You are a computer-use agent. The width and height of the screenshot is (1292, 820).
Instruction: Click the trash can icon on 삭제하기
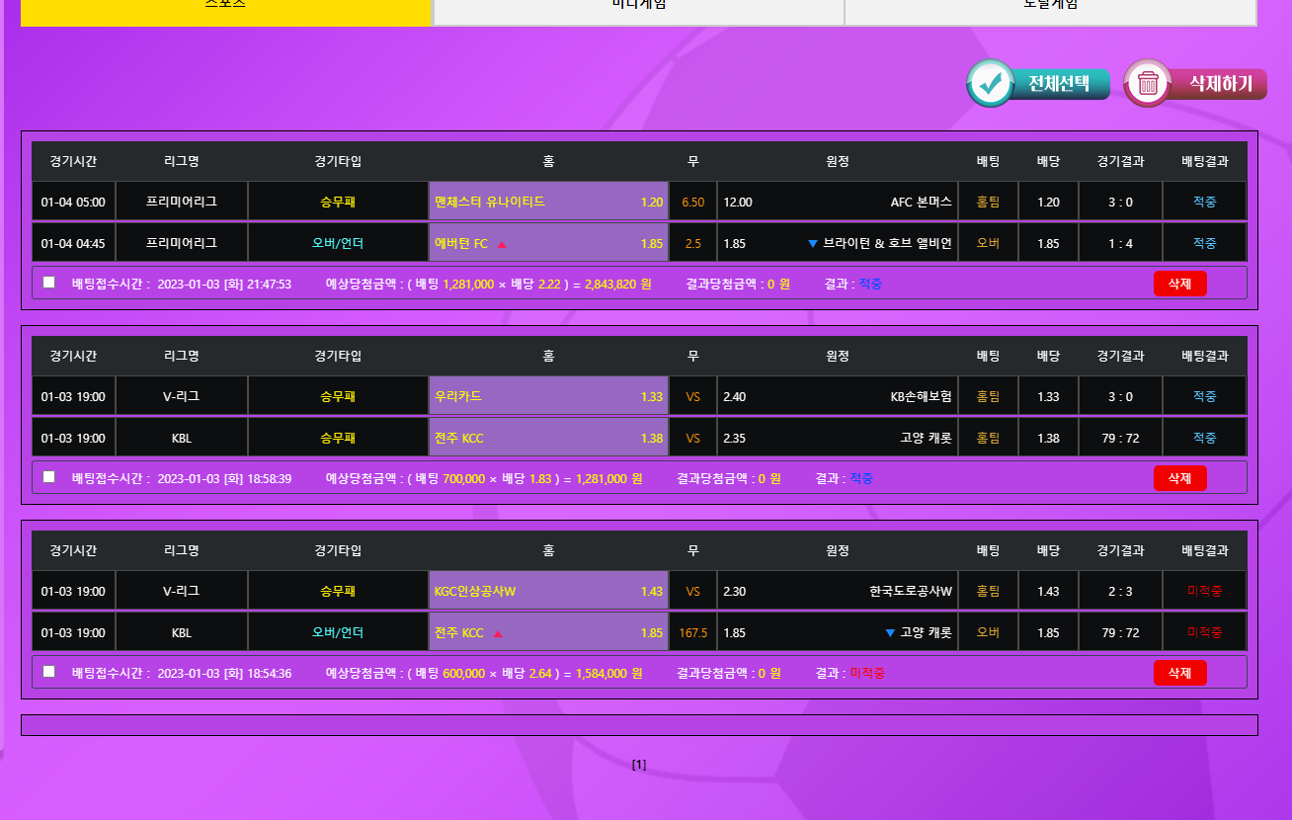coord(1148,84)
